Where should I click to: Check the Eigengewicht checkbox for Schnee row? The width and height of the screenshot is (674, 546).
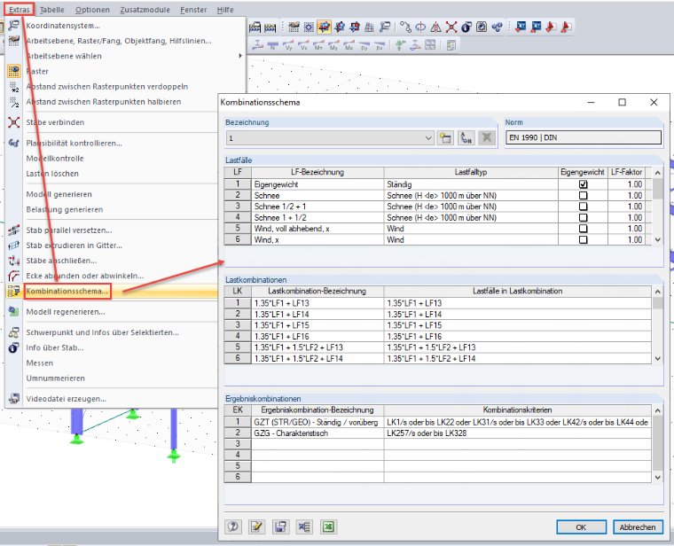pos(583,196)
